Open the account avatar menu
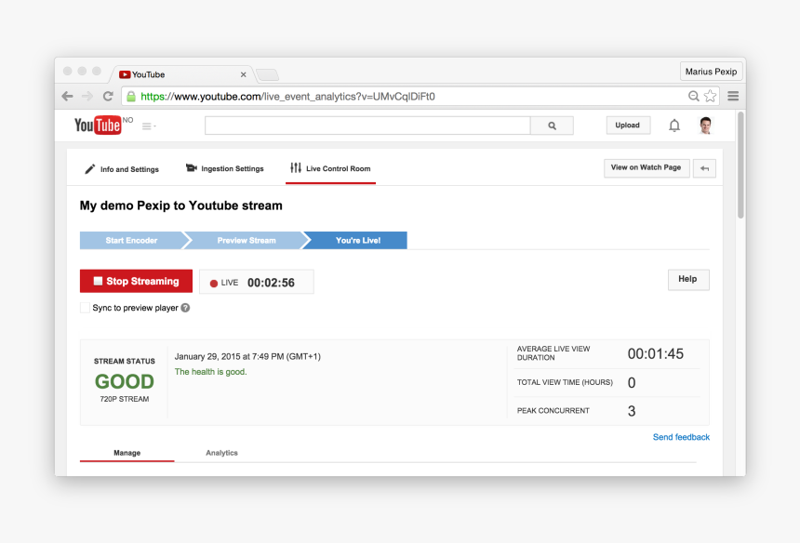The image size is (800, 543). (705, 126)
